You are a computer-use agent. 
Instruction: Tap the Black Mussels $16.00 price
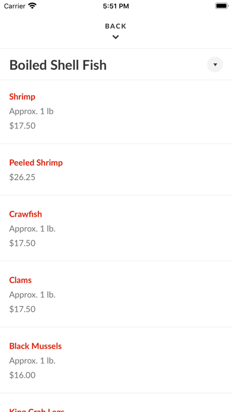click(x=22, y=375)
